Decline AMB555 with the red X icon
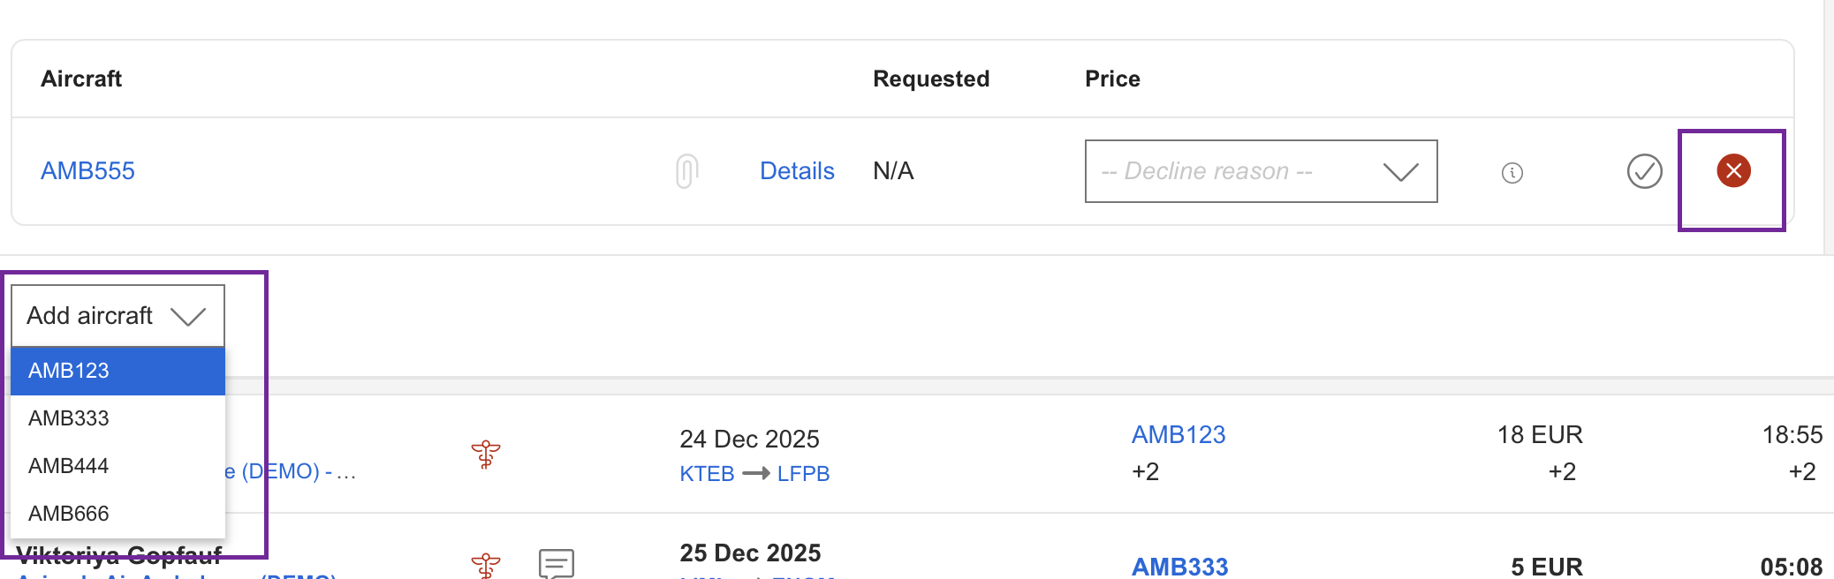This screenshot has width=1834, height=579. click(1733, 171)
